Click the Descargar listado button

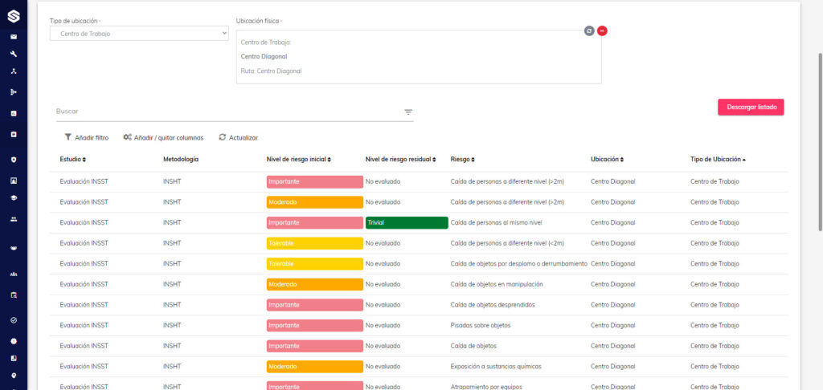click(751, 107)
